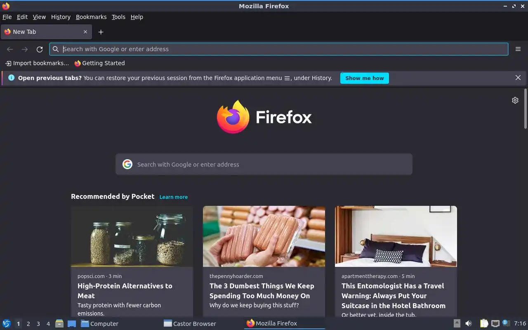Focus the page's central Google search box
The width and height of the screenshot is (528, 330).
tap(264, 164)
